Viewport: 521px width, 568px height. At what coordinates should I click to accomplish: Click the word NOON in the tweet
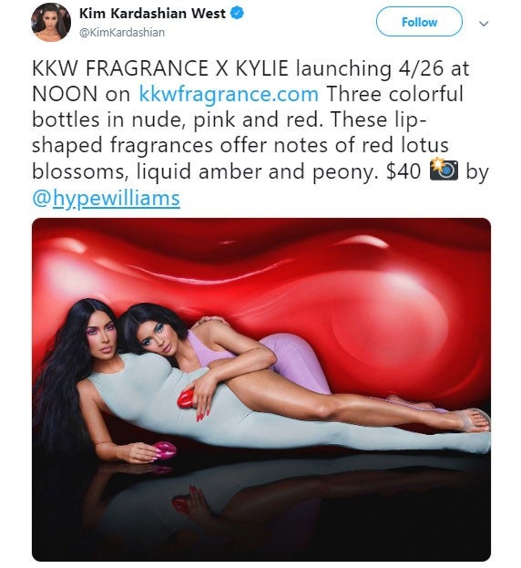pyautogui.click(x=65, y=94)
